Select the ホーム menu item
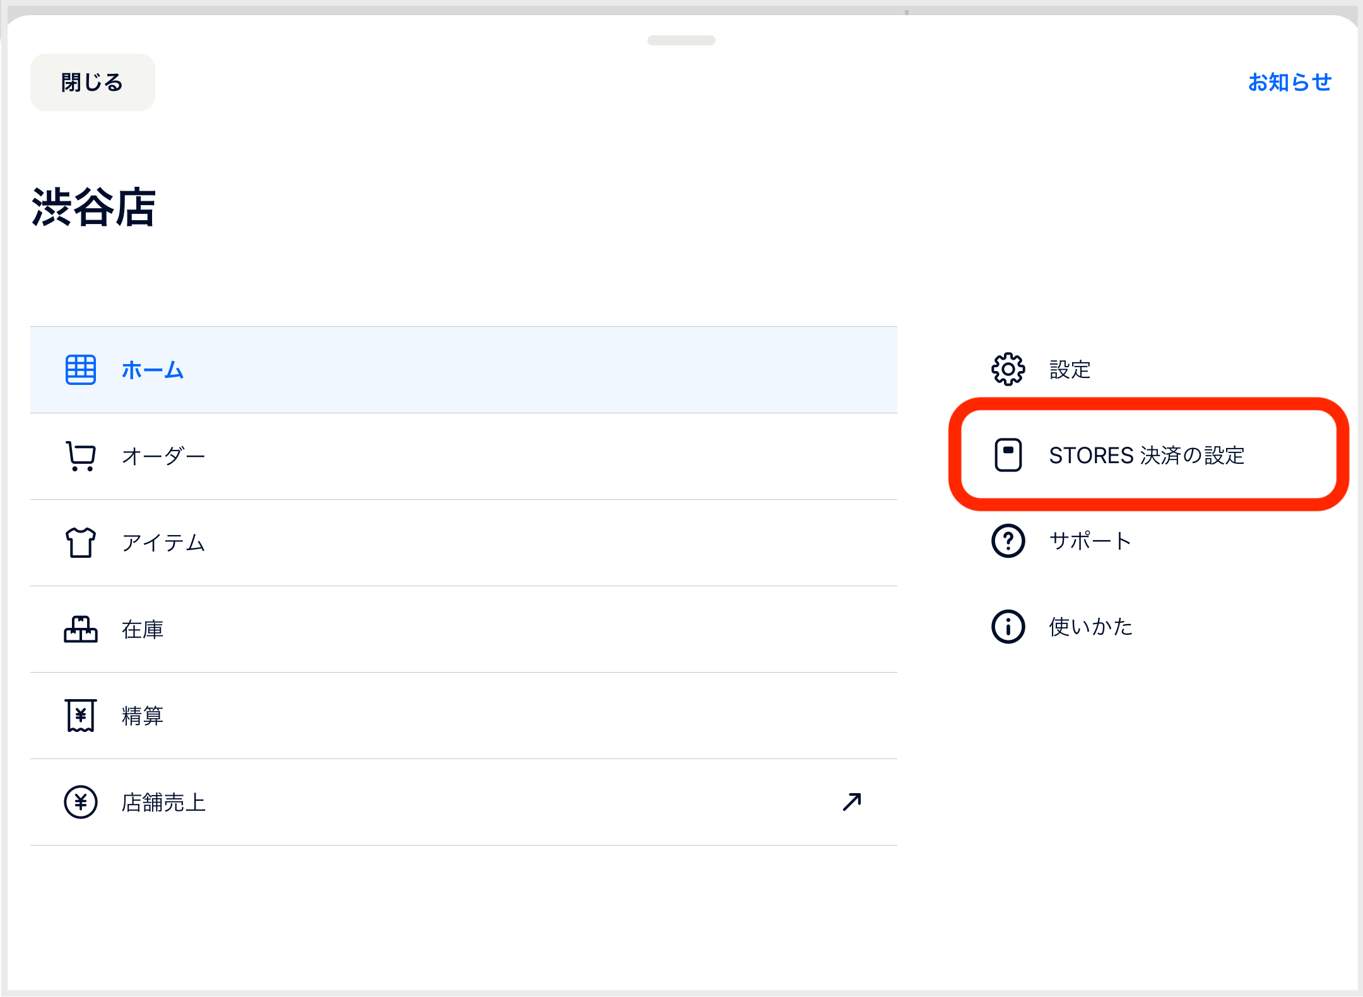1363x997 pixels. click(464, 370)
